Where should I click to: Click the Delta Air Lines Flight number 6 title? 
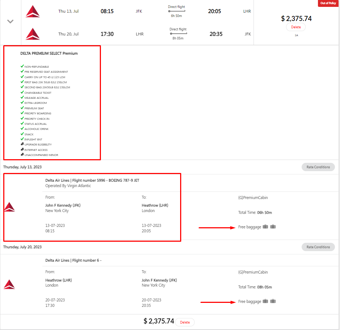tap(73, 261)
